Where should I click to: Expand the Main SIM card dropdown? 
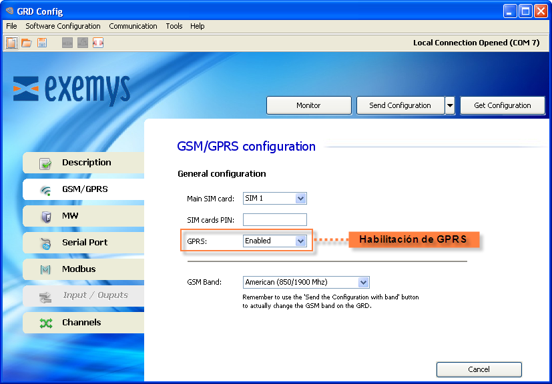point(300,199)
